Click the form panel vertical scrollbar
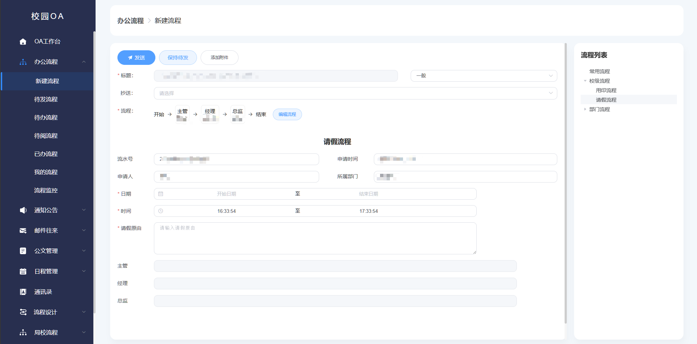 pos(566,183)
